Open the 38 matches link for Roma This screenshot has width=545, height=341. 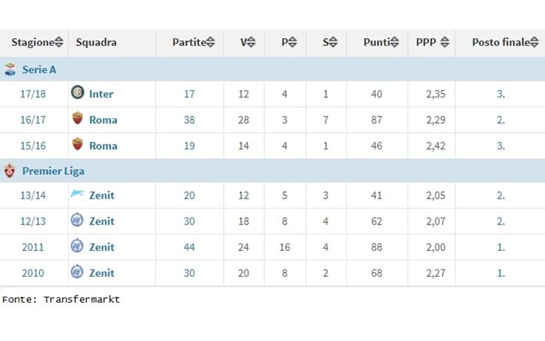[189, 120]
